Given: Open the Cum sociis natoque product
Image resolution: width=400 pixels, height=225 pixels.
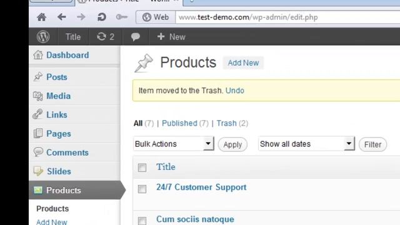Looking at the screenshot, I should [195, 219].
